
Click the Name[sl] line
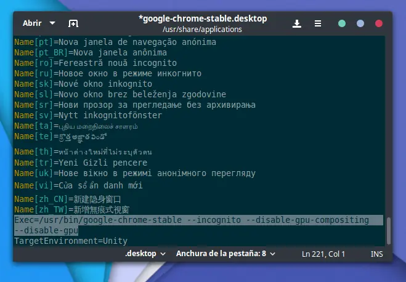pos(120,94)
